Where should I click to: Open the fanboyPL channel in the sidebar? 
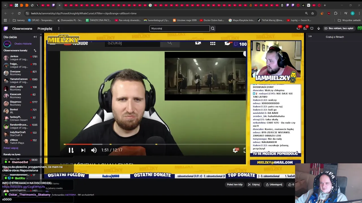(x=20, y=119)
